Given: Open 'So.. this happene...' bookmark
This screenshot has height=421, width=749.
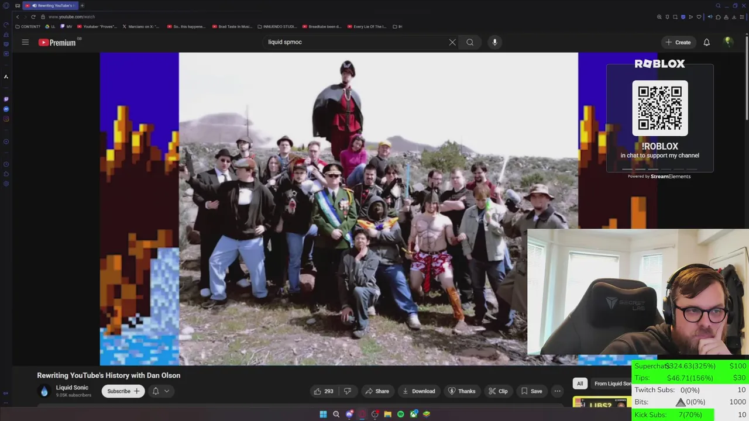Looking at the screenshot, I should [x=186, y=26].
